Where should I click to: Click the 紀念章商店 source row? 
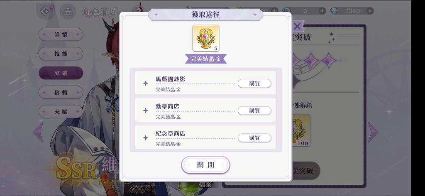(x=205, y=137)
